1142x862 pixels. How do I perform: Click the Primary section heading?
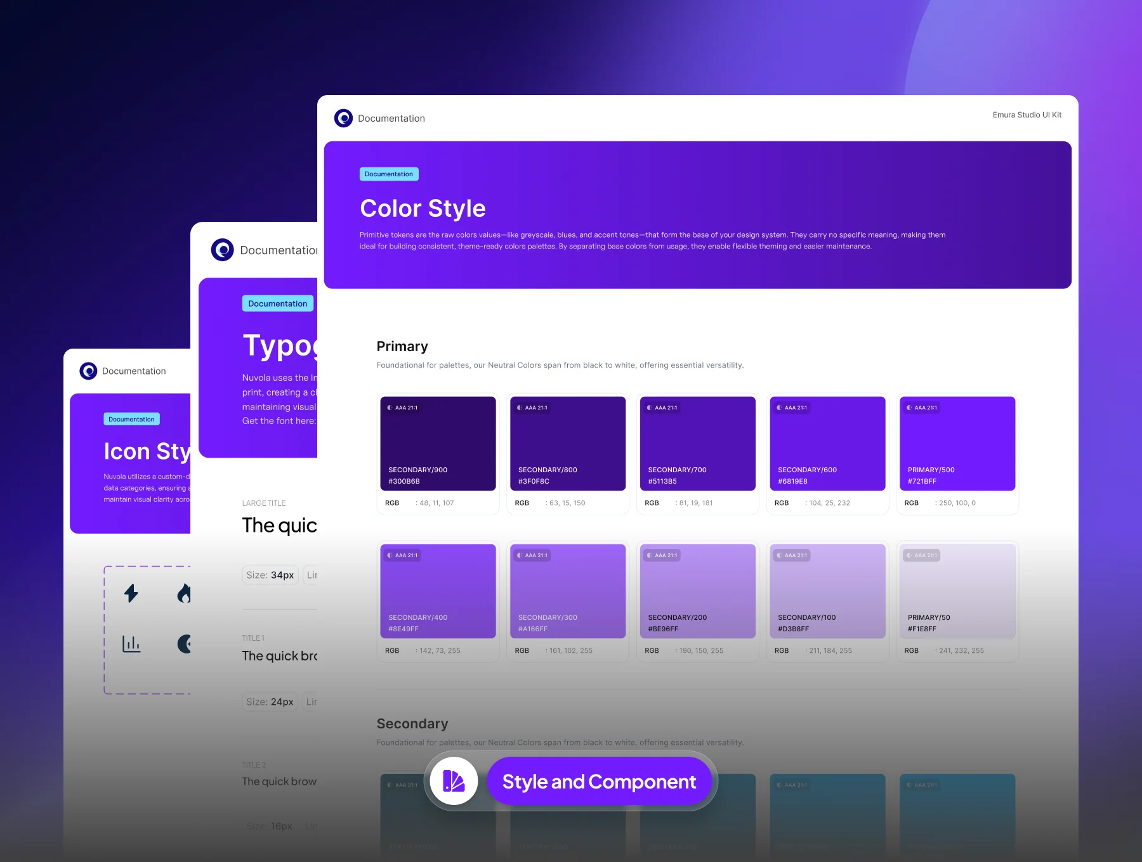pos(402,347)
